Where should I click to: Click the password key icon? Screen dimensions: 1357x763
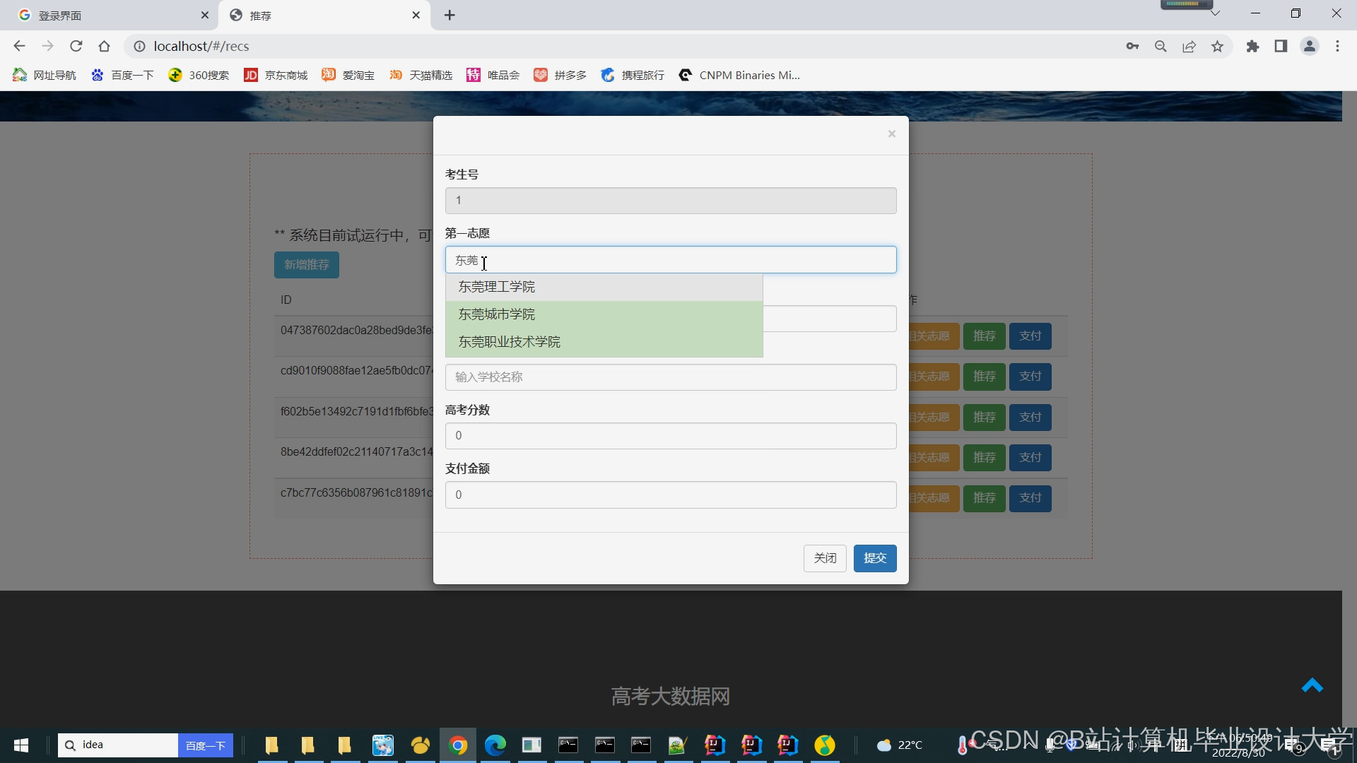[1132, 47]
